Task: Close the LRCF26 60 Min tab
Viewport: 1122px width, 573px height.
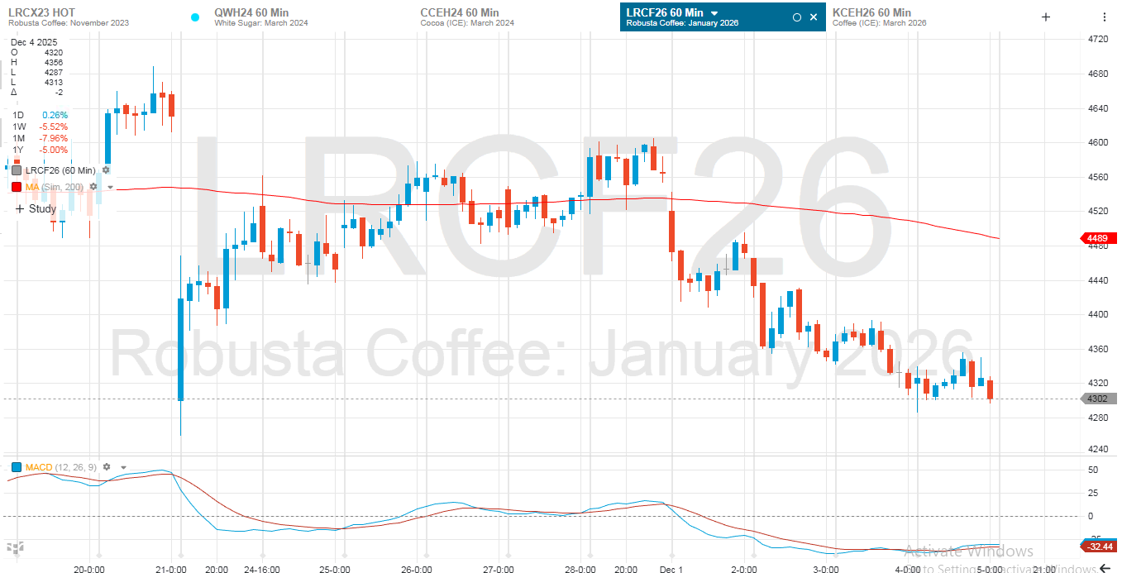Action: tap(814, 17)
